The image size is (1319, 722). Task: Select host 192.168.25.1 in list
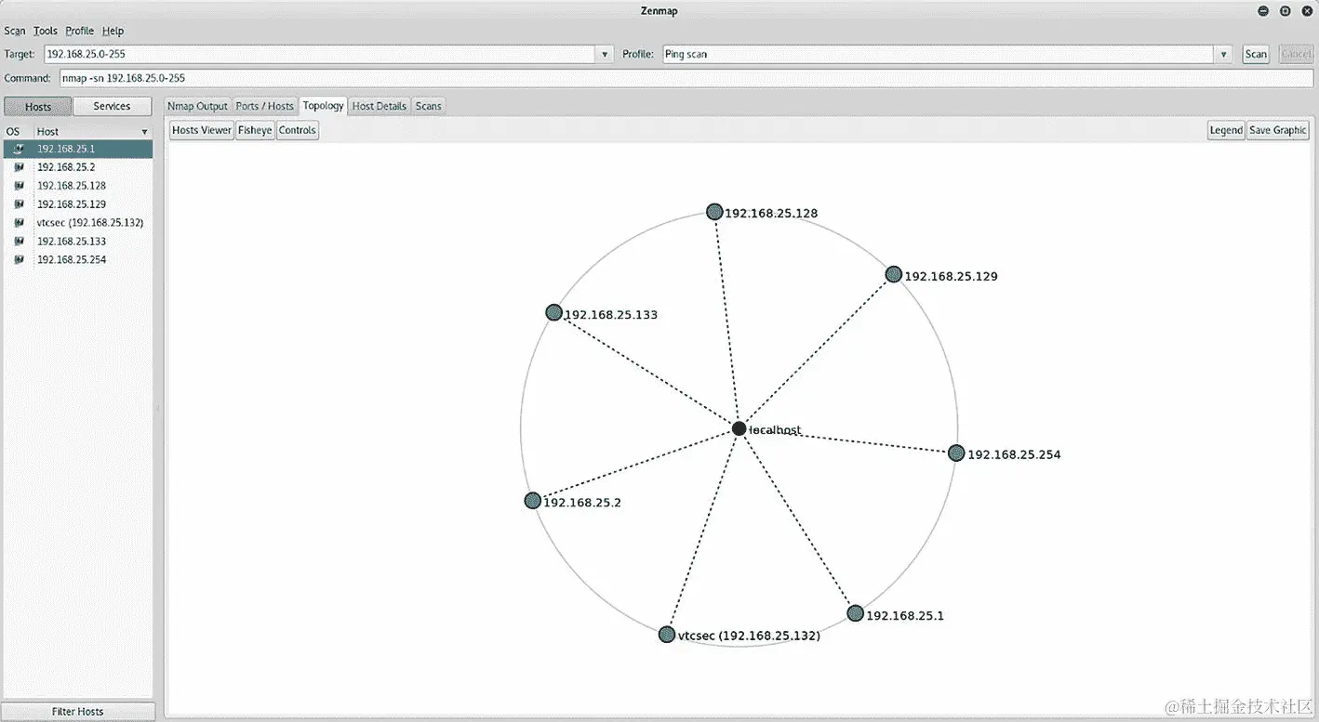(78, 149)
